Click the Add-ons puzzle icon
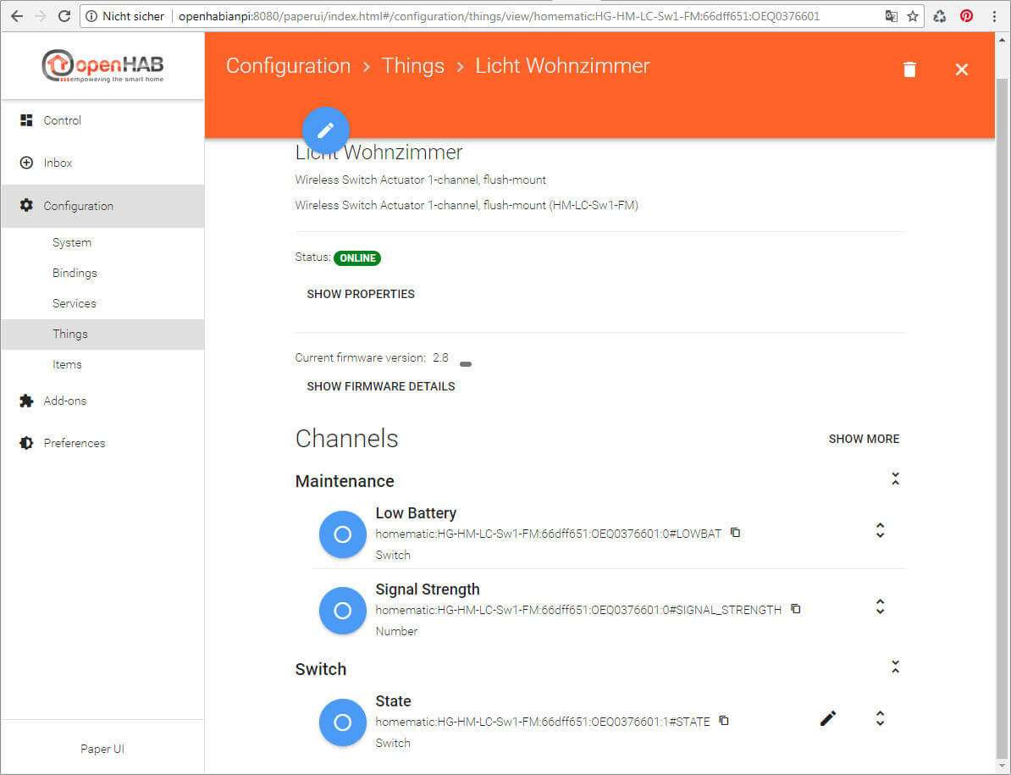Viewport: 1011px width, 775px height. [x=26, y=401]
